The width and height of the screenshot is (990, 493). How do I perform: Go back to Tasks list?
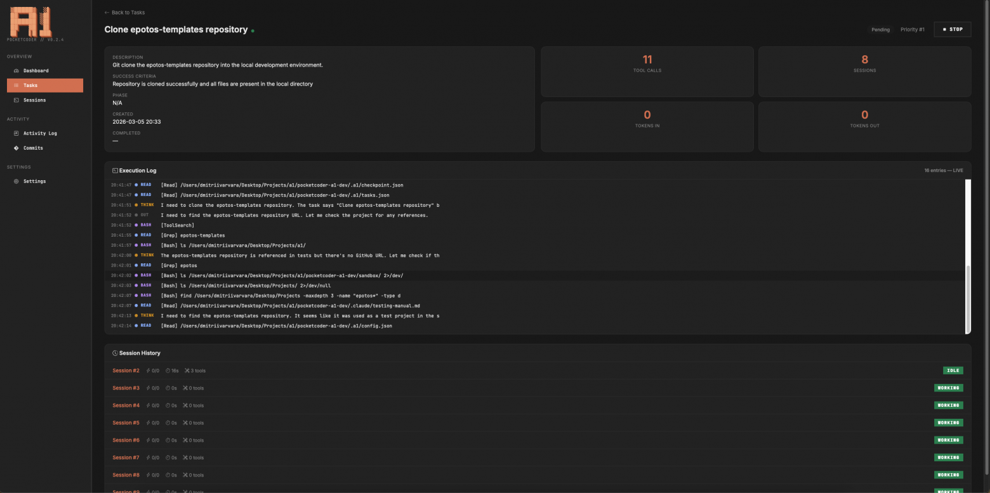124,12
